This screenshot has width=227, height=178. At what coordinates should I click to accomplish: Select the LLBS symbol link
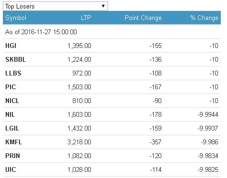point(13,73)
